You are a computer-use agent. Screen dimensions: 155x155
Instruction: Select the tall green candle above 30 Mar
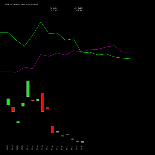[x=28, y=89]
